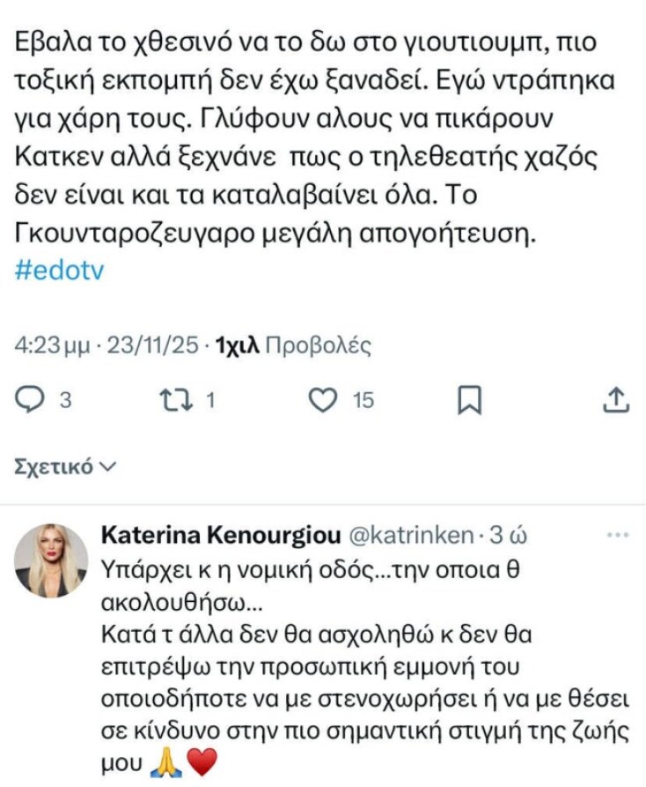This screenshot has height=787, width=646.
Task: Bookmark the post using the bookmark icon
Action: coord(471,401)
